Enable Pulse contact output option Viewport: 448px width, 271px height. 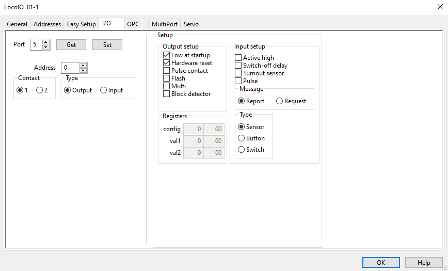coord(167,71)
